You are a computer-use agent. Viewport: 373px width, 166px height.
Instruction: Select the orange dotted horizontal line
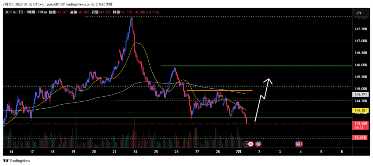211,98
